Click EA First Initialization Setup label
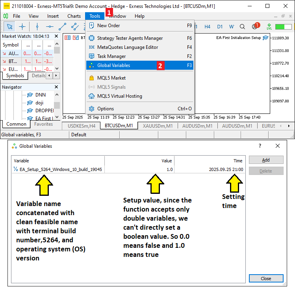 [x=238, y=38]
